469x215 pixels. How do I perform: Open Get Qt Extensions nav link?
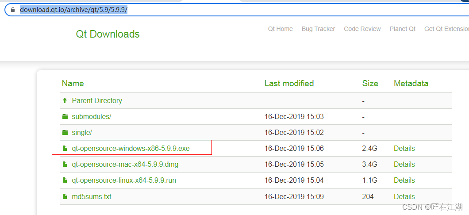pos(446,29)
